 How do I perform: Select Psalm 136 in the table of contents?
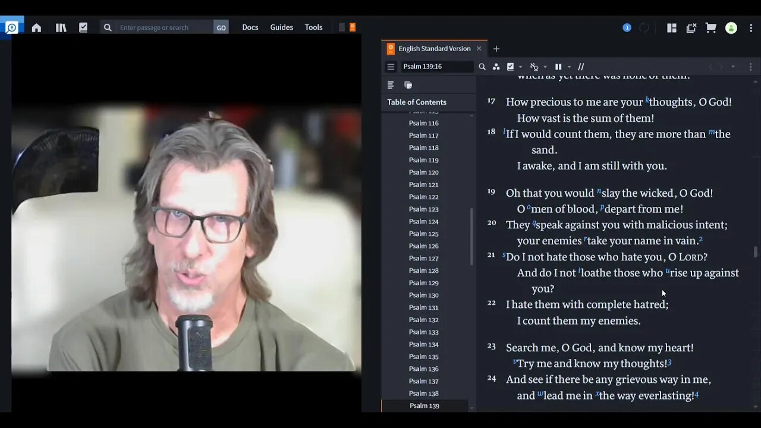click(424, 369)
